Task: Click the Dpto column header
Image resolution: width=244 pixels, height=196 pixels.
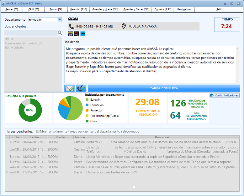Action: (16, 137)
